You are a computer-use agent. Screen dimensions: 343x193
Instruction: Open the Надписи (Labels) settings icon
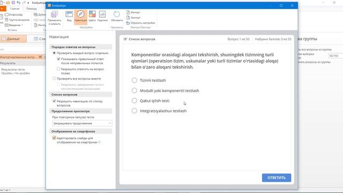coord(102,14)
